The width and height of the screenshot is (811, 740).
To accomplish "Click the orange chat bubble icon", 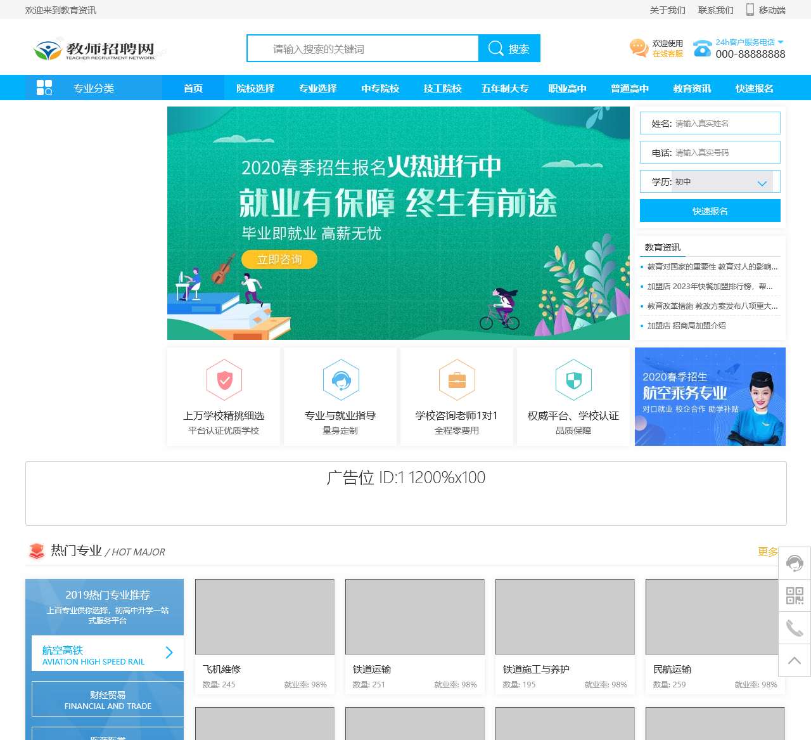I will coord(639,48).
